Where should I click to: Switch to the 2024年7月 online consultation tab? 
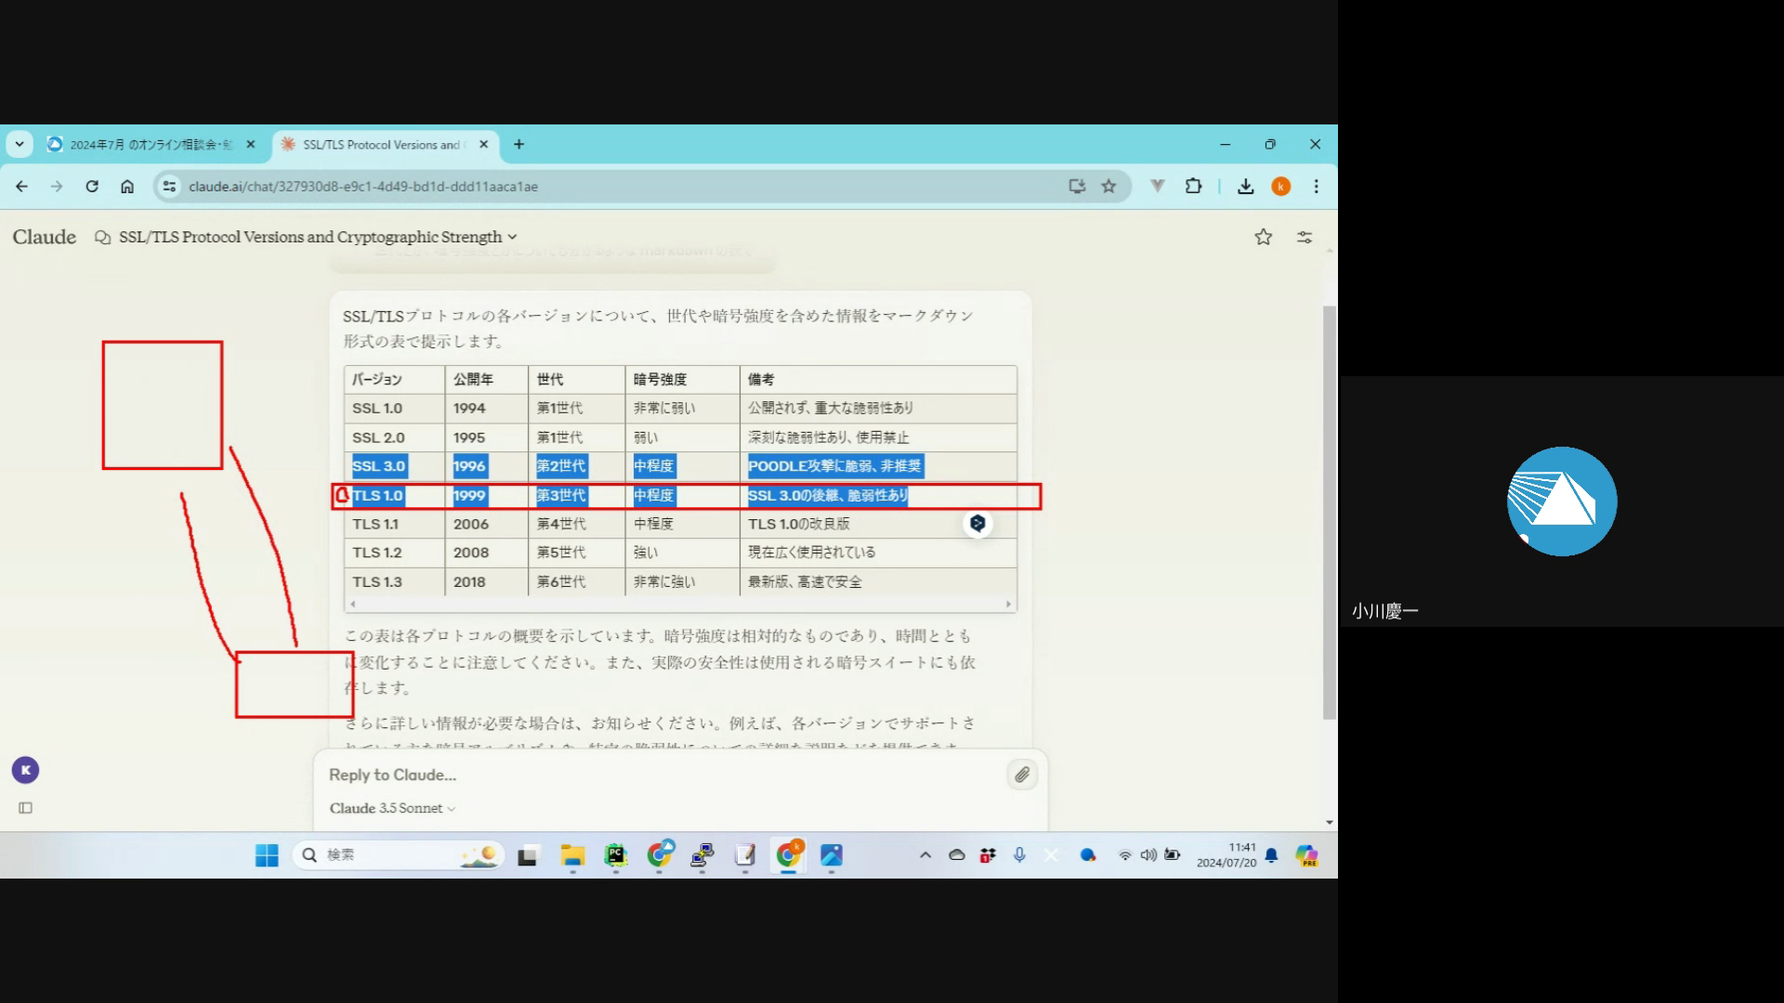click(x=149, y=145)
